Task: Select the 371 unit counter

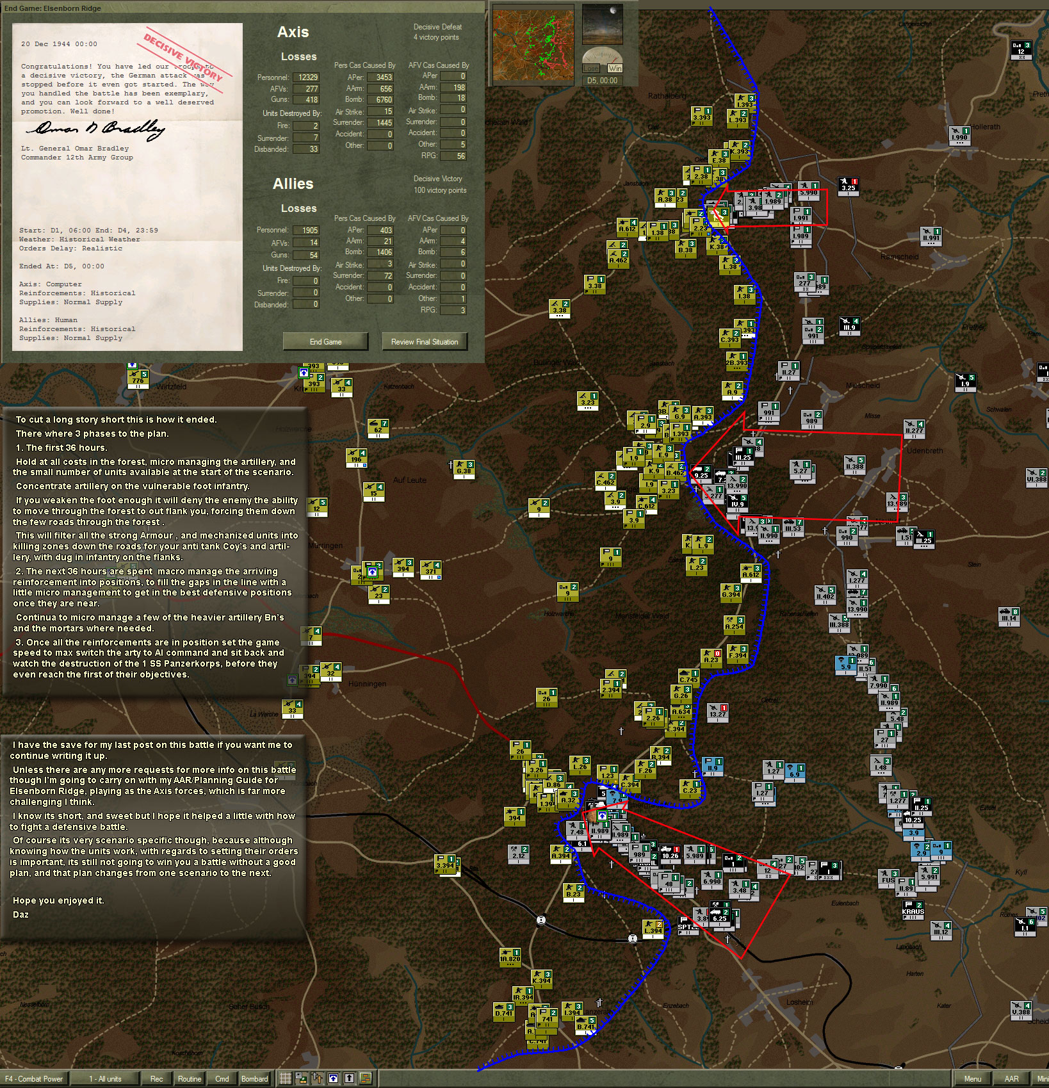Action: pyautogui.click(x=430, y=569)
